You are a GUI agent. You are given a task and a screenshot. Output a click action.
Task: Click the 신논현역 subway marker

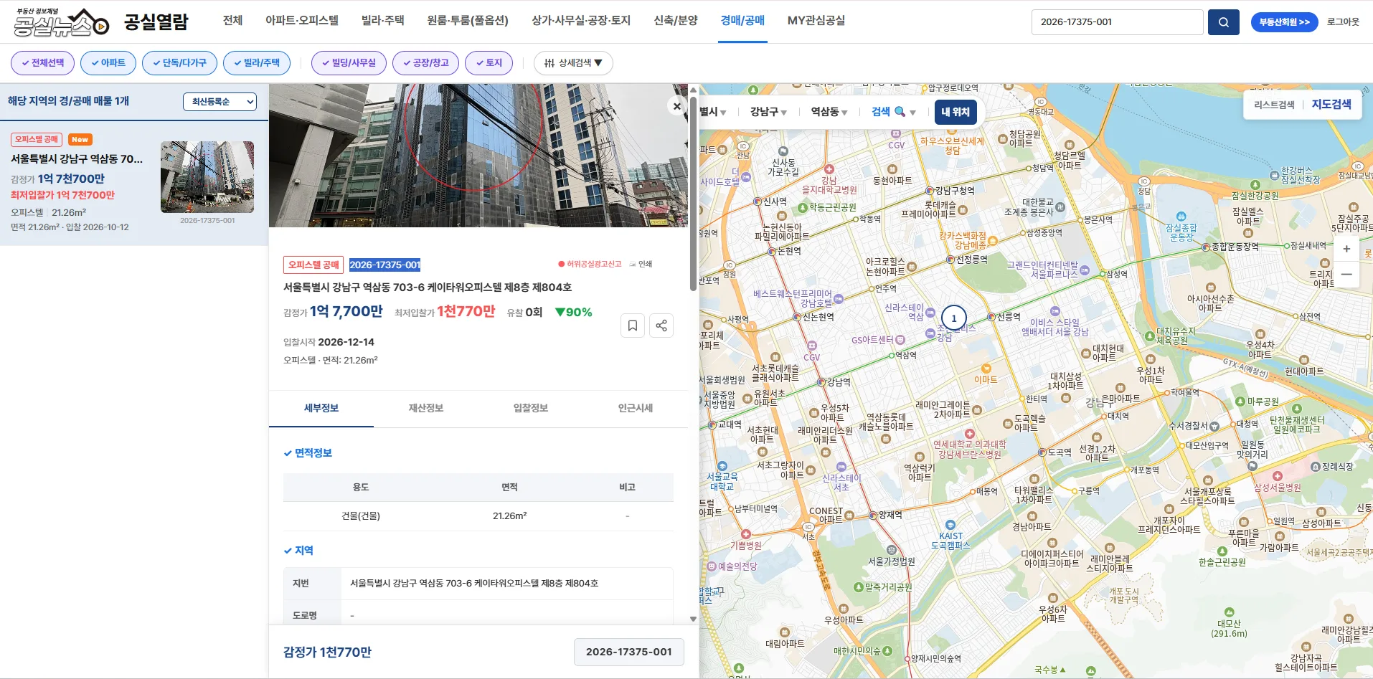point(797,317)
